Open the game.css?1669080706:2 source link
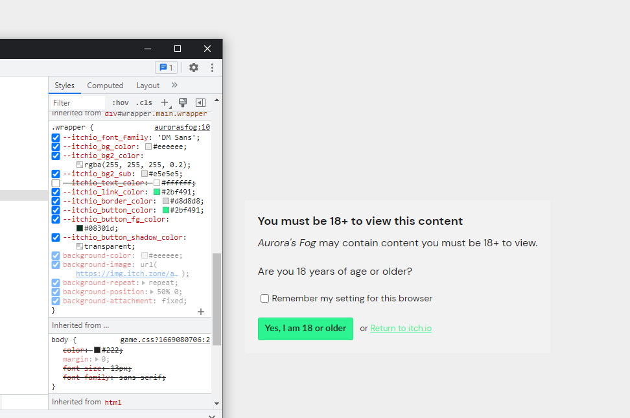The image size is (630, 418). (165, 340)
